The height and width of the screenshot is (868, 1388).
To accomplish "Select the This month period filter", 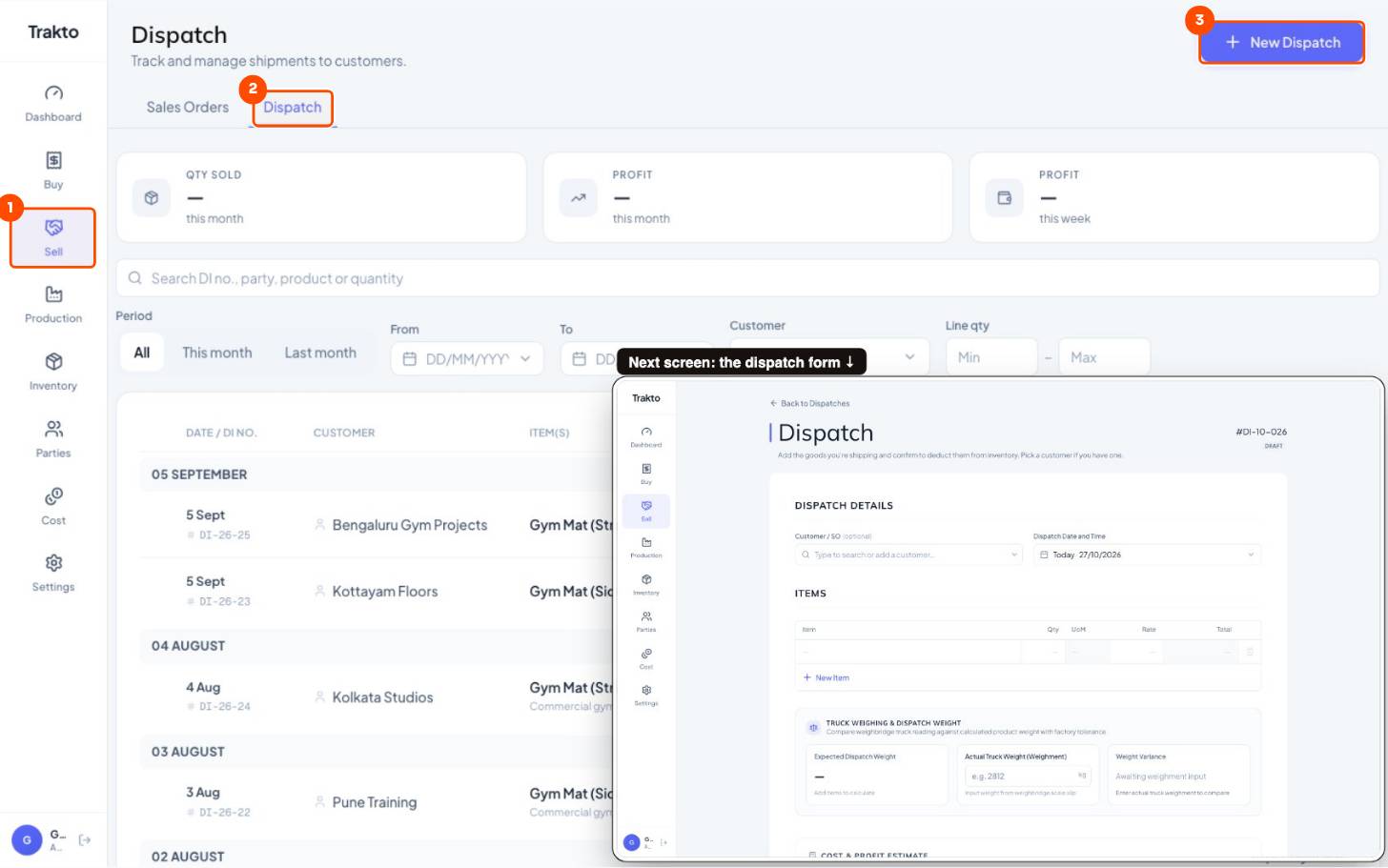I will point(217,353).
